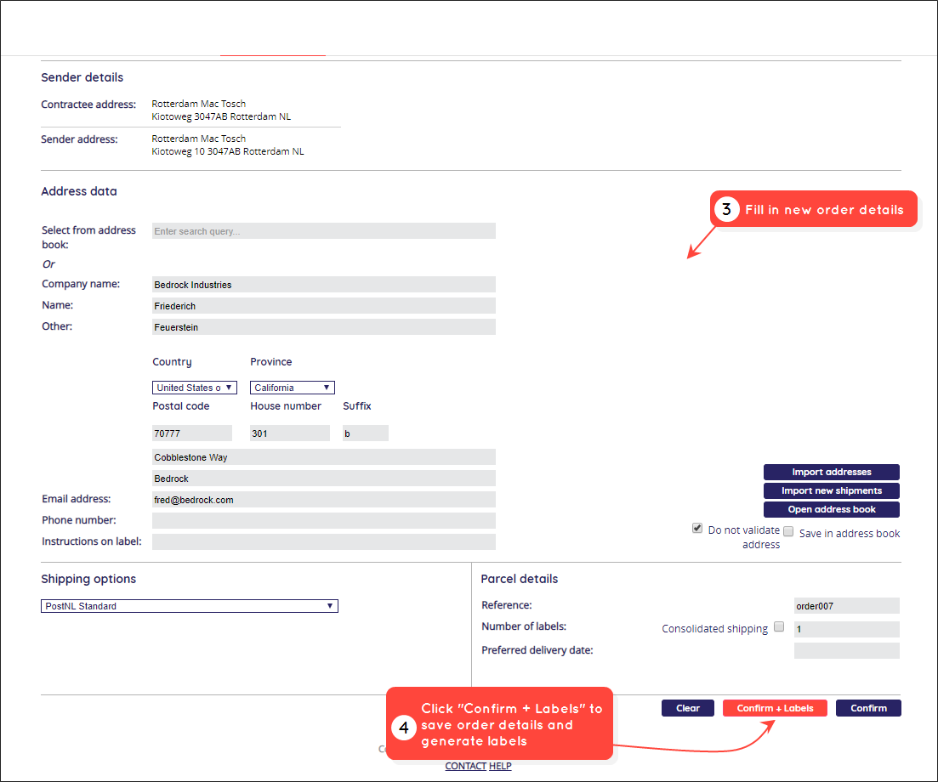Click Import new shipments button
The height and width of the screenshot is (782, 938).
[832, 490]
